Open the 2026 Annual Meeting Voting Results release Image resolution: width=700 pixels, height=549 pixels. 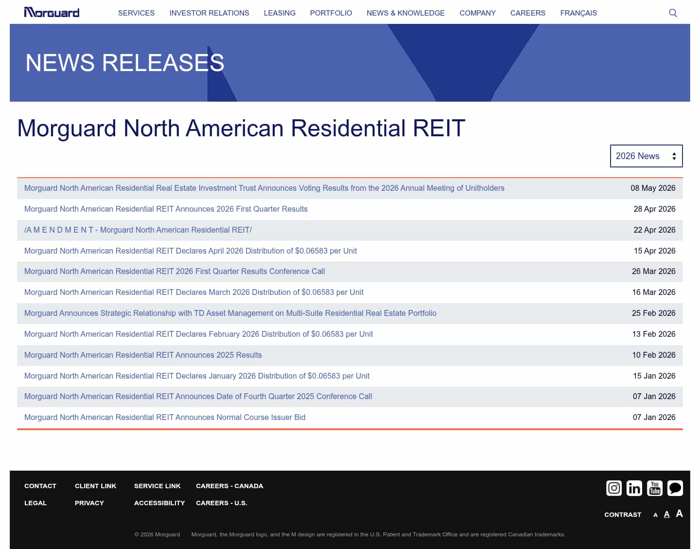click(x=264, y=188)
